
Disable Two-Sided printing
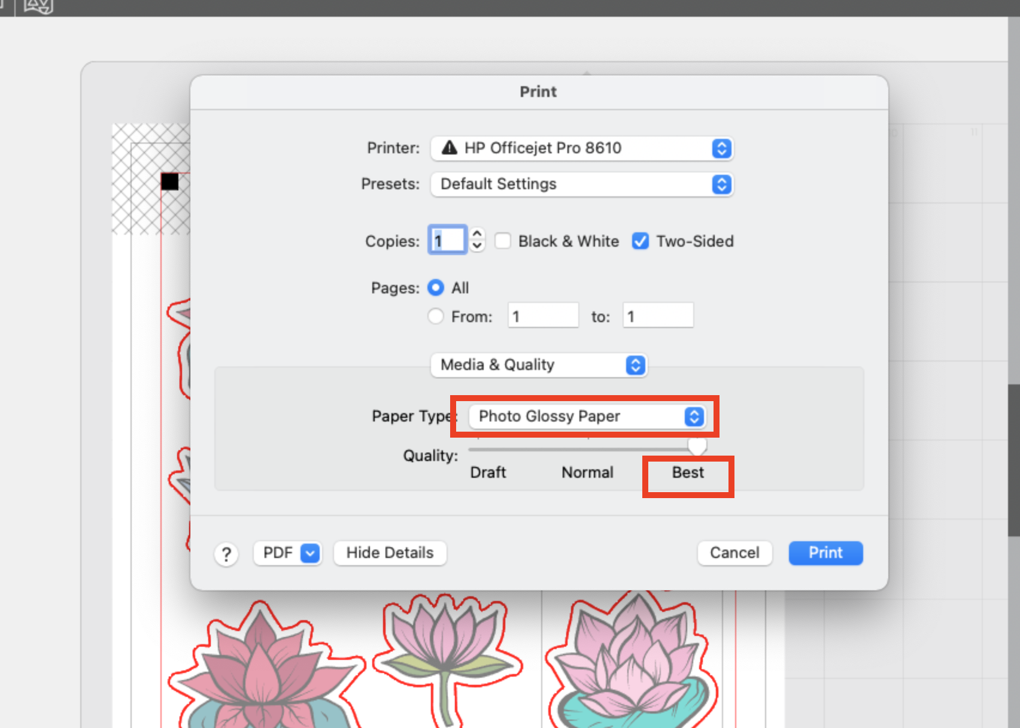pos(640,241)
